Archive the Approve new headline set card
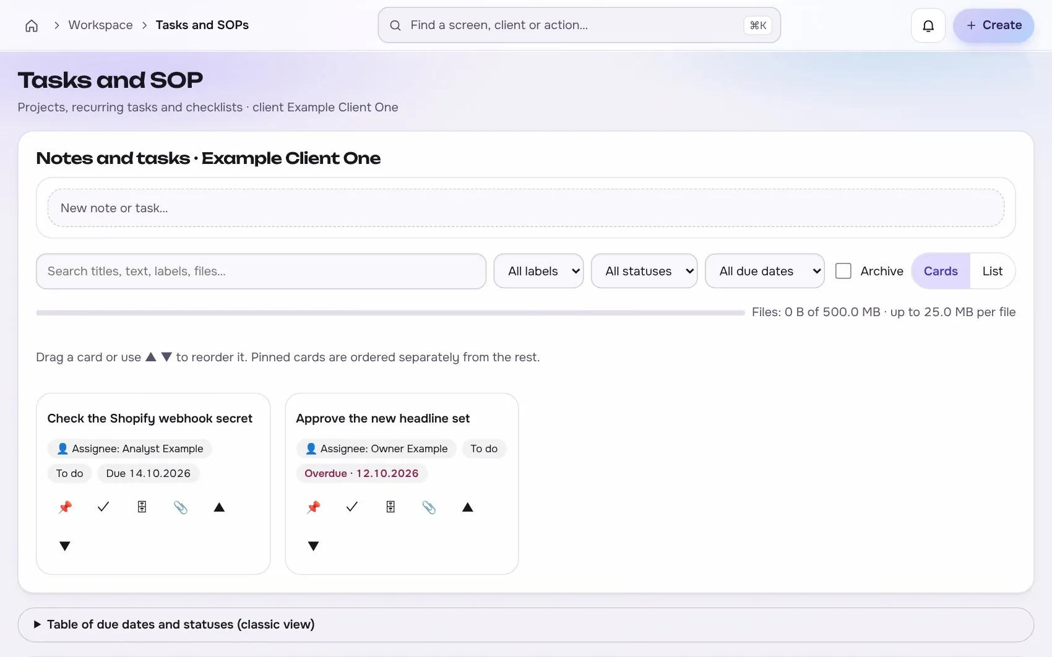 pos(390,507)
